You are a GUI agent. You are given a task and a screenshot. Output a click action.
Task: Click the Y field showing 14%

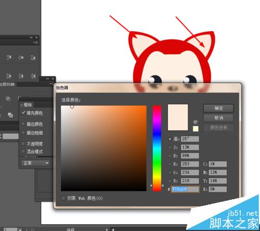(x=217, y=181)
